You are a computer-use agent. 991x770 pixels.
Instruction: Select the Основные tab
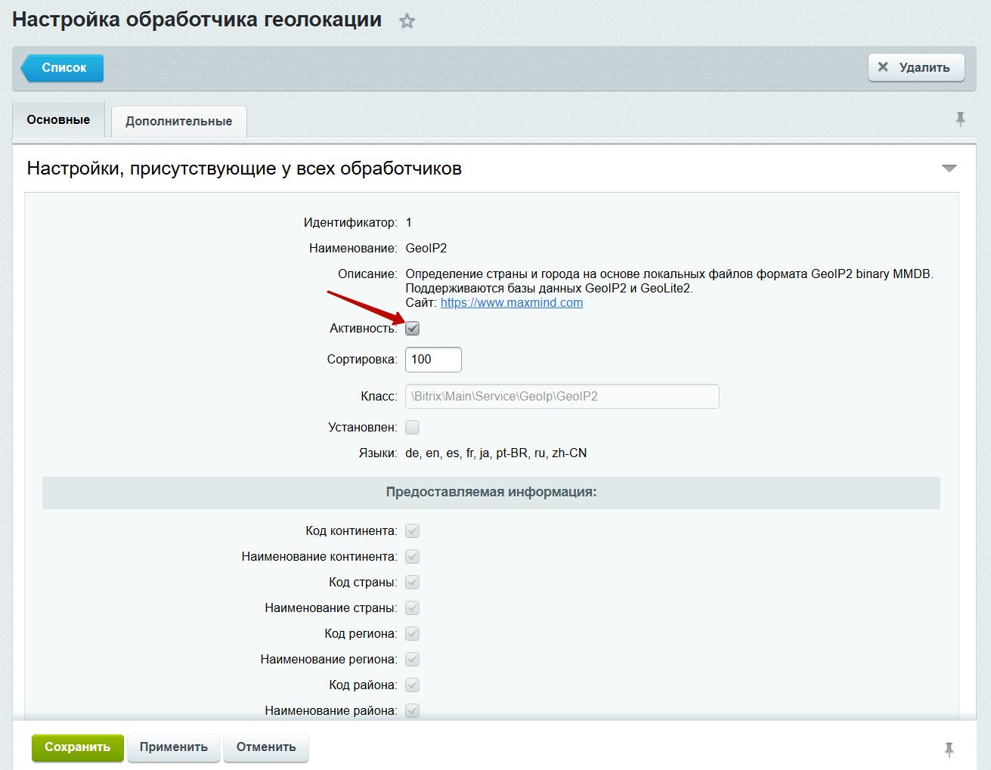(58, 119)
